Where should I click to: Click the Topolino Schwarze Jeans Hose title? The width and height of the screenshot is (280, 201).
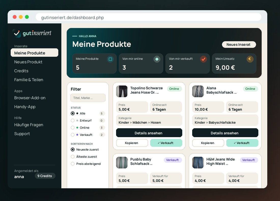click(x=146, y=90)
